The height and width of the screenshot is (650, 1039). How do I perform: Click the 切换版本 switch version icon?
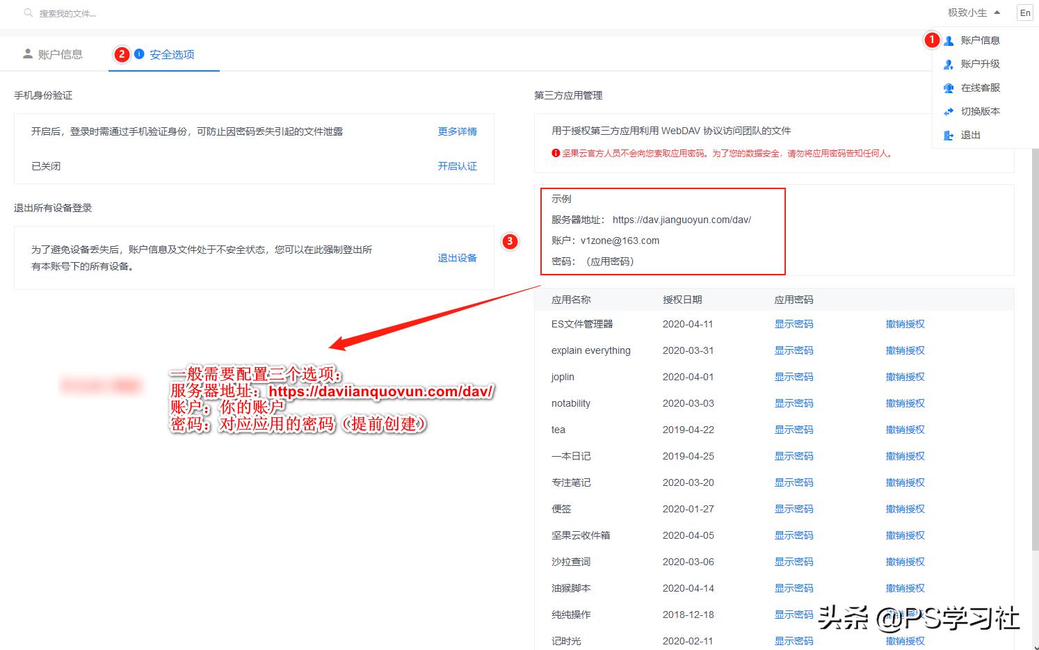tap(949, 111)
